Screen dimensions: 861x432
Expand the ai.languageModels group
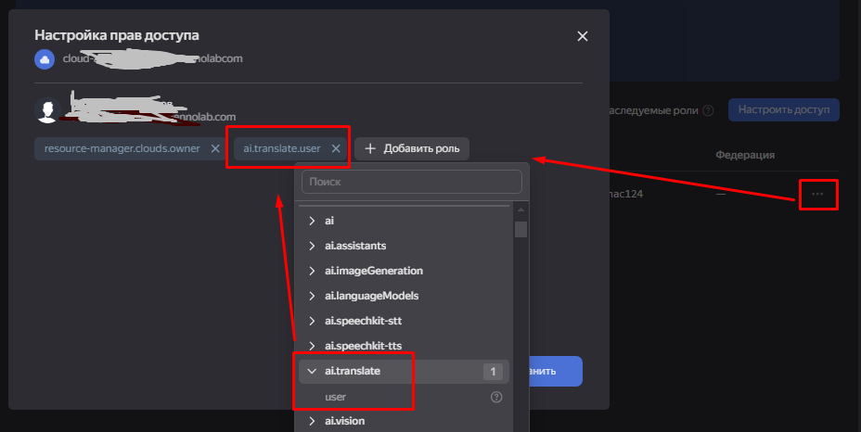313,296
